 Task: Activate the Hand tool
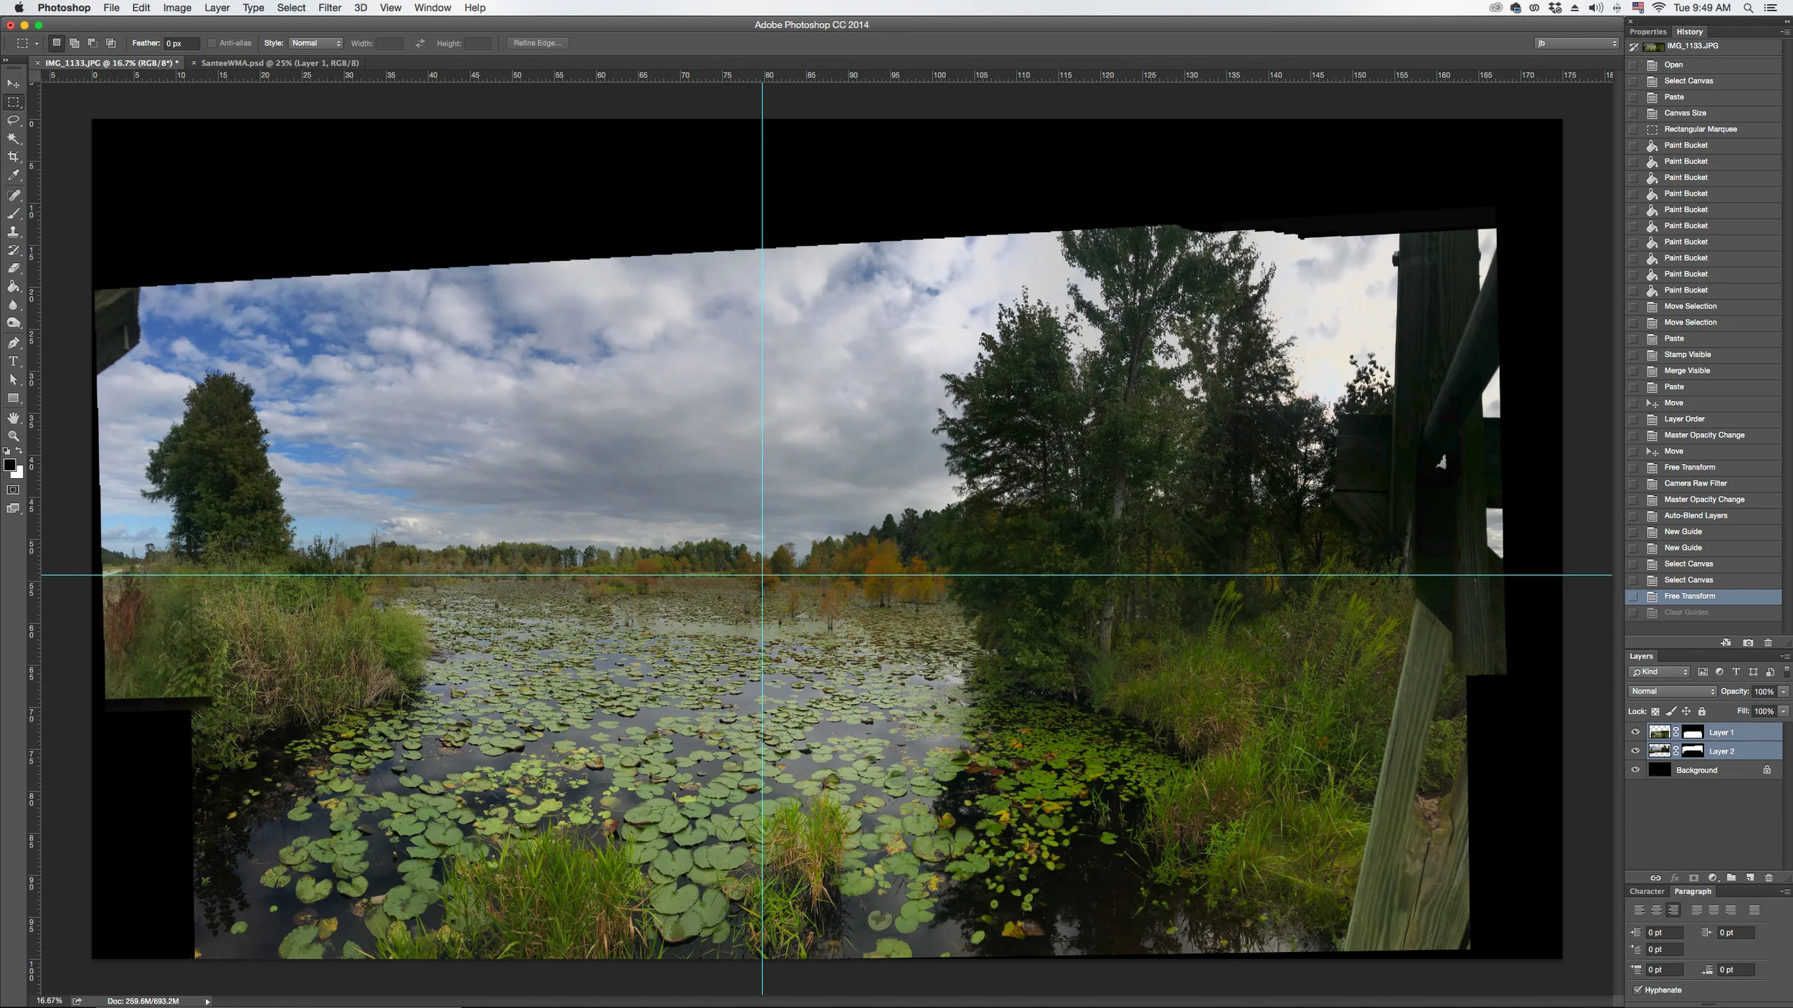14,417
